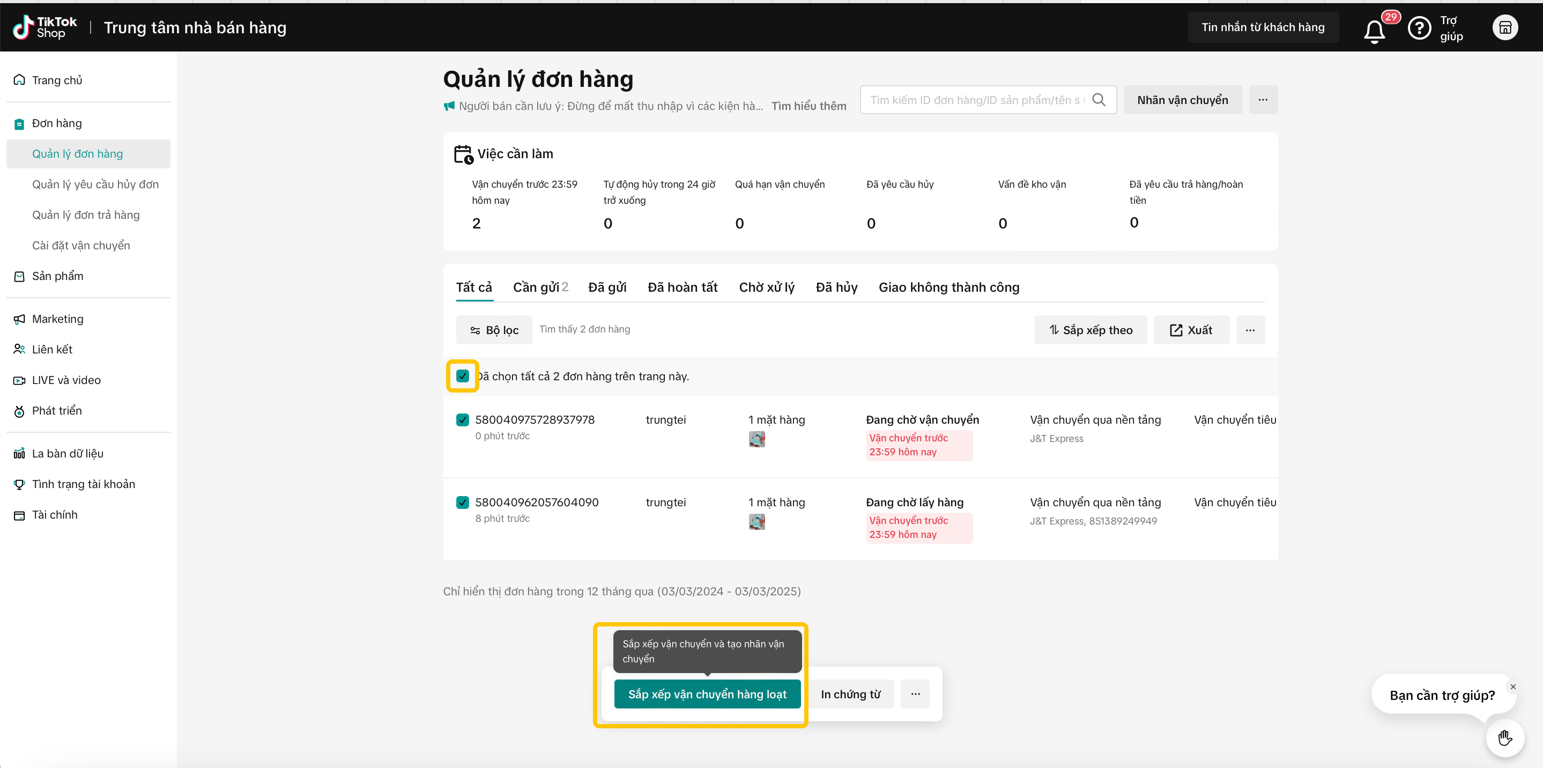1543x768 pixels.
Task: Click the search magnifier icon
Action: click(x=1099, y=100)
